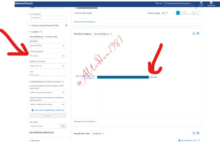Image resolution: width=220 pixels, height=147 pixels.
Task: Open the State dropdown showing Minnesota
Action: click(x=48, y=56)
